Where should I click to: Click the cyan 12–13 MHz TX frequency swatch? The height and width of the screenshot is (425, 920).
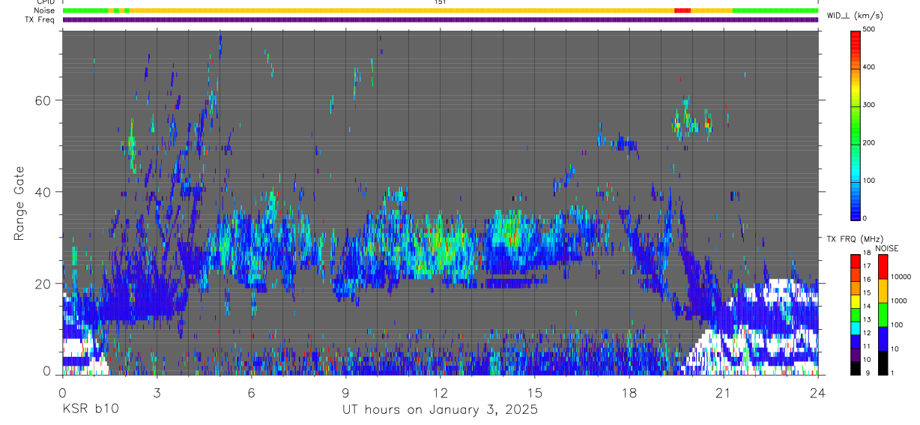click(856, 327)
